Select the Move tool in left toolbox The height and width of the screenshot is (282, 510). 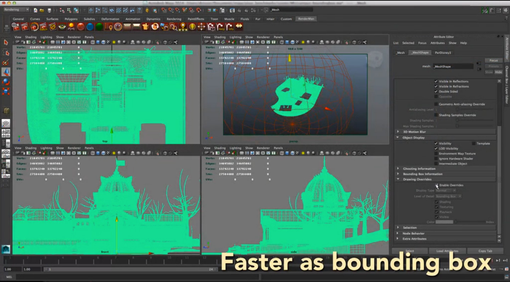[x=6, y=72]
